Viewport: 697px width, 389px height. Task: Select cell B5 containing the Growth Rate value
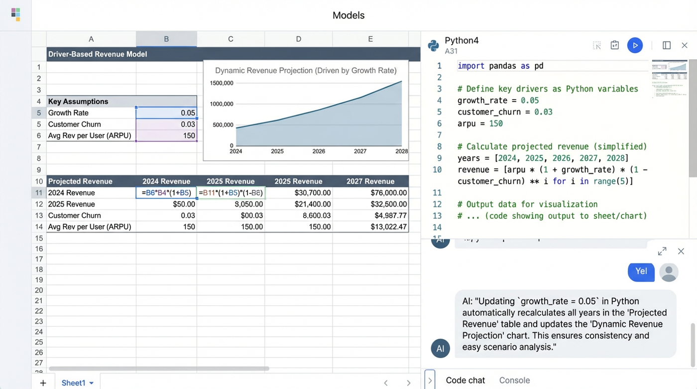click(x=166, y=113)
